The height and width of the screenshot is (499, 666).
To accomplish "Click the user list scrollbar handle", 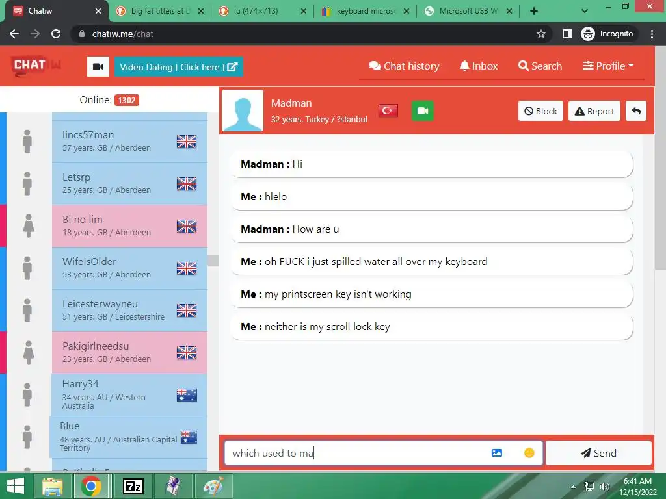I will (213, 260).
